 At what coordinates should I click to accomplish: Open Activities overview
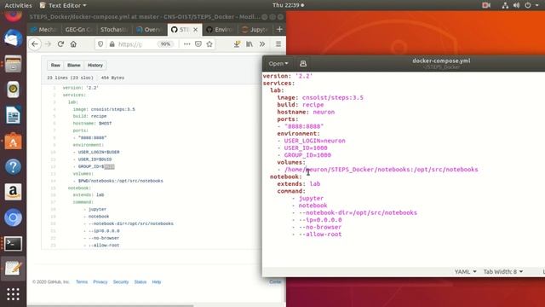pyautogui.click(x=18, y=5)
